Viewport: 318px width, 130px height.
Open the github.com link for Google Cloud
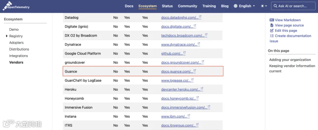[172, 54]
